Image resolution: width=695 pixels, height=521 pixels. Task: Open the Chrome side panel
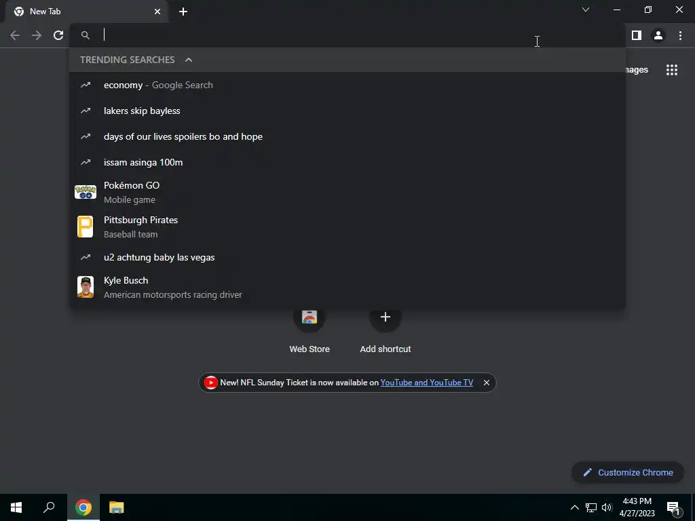click(637, 35)
